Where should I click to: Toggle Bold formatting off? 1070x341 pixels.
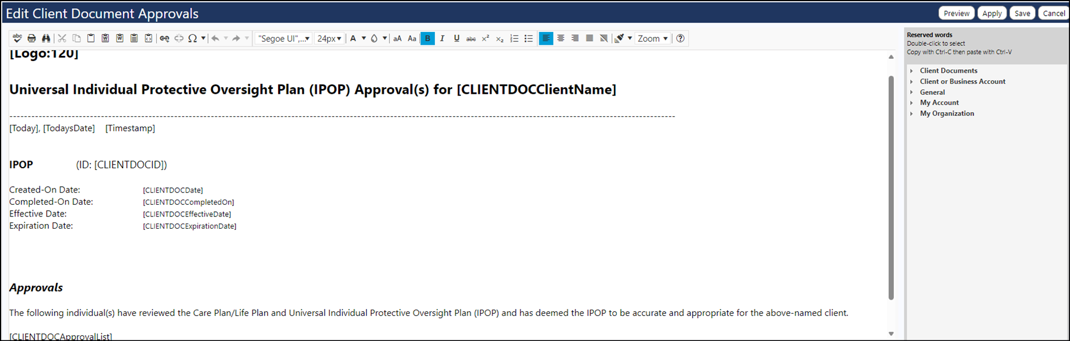click(x=427, y=38)
